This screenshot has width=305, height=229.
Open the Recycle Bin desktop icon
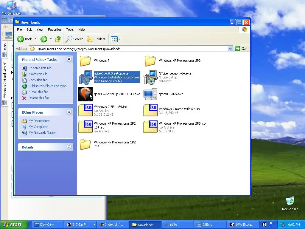pyautogui.click(x=290, y=203)
